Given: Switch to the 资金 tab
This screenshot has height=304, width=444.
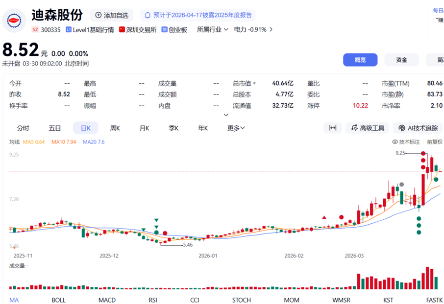Looking at the screenshot, I should click(x=401, y=60).
